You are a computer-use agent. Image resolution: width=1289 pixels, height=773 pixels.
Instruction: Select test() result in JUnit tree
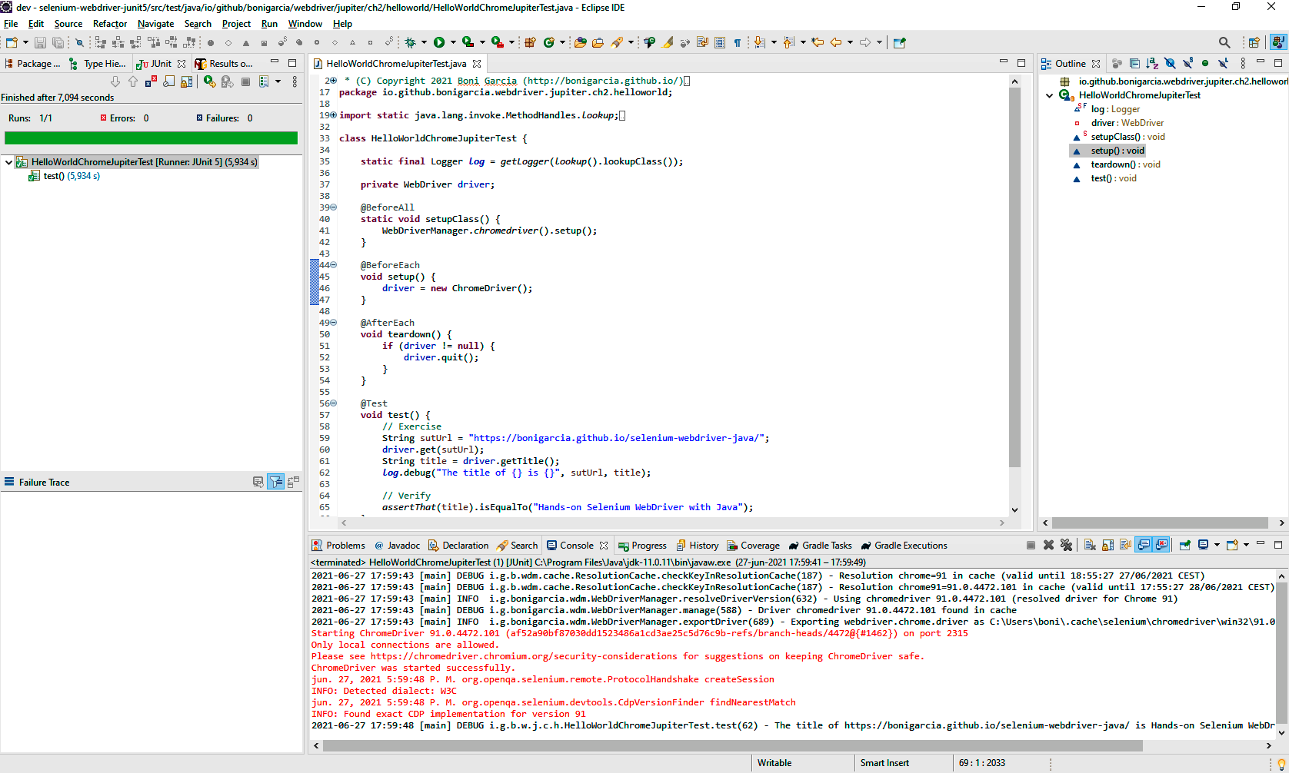[x=54, y=176]
